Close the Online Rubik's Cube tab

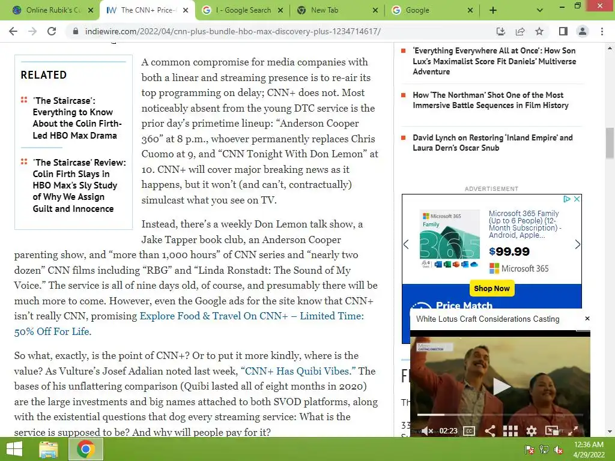point(91,10)
